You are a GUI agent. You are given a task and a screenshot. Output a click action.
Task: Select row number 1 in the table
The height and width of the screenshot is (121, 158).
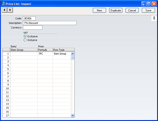6,54
